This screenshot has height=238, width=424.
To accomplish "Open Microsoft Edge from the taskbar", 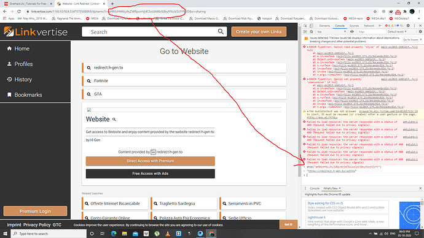I will pos(114,234).
